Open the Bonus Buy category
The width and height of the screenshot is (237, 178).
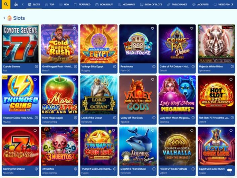(x=104, y=4)
